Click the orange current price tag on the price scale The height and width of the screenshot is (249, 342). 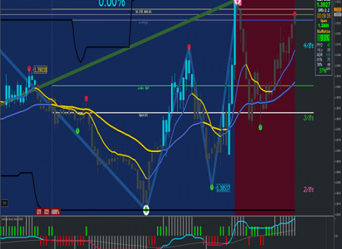[x=338, y=9]
